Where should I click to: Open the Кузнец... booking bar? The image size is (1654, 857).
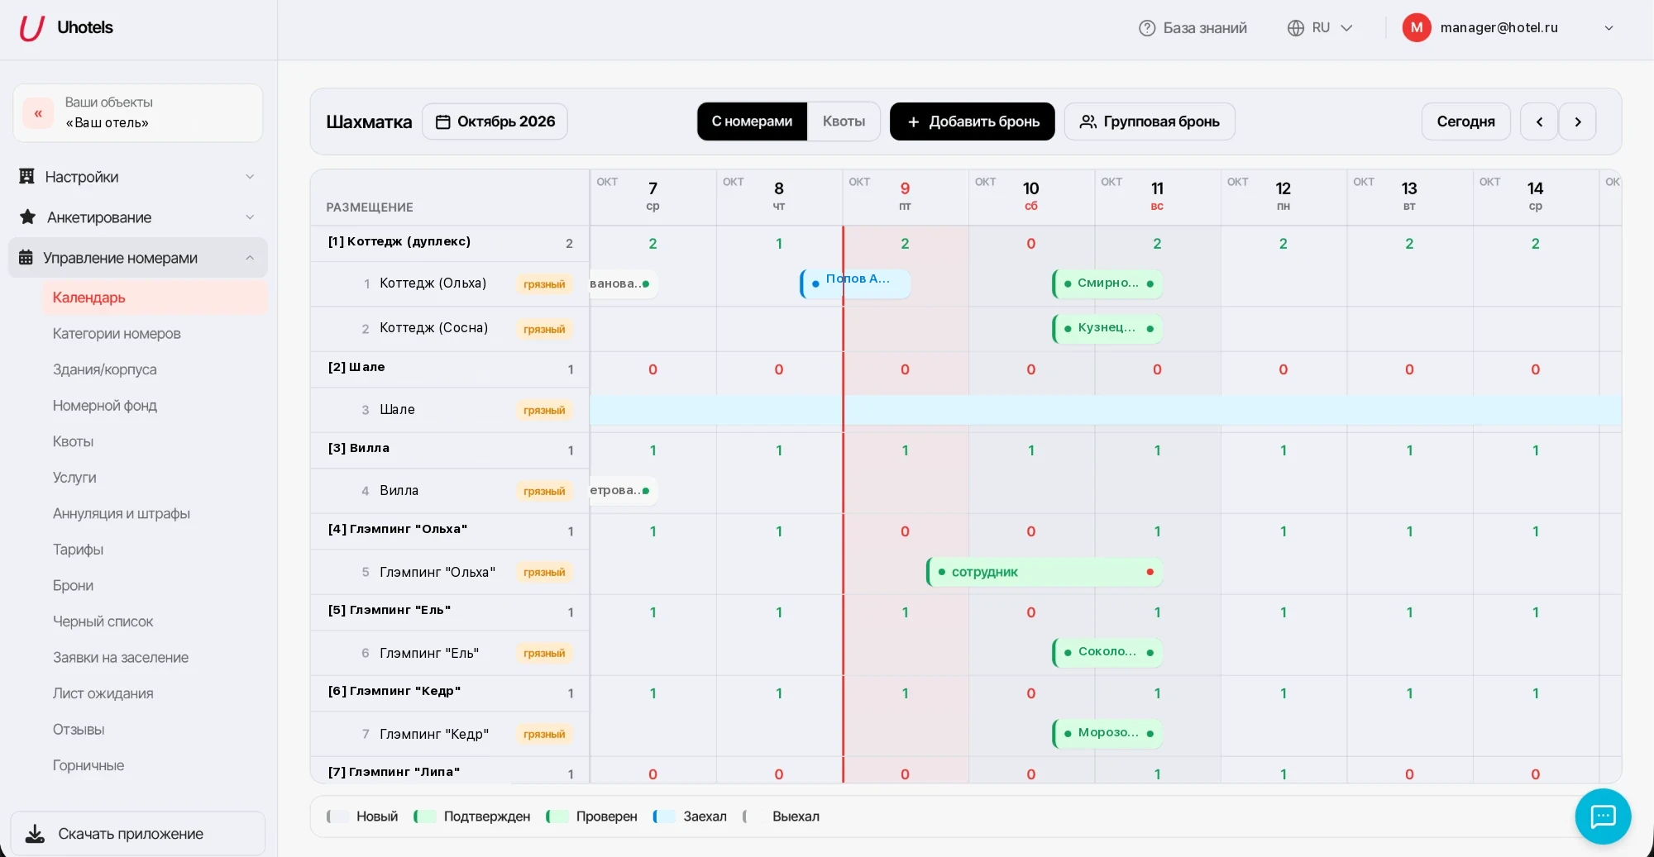click(1107, 328)
